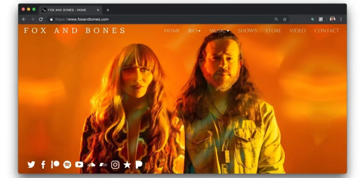Click the tab favicon for Fox and Bones

(44, 10)
